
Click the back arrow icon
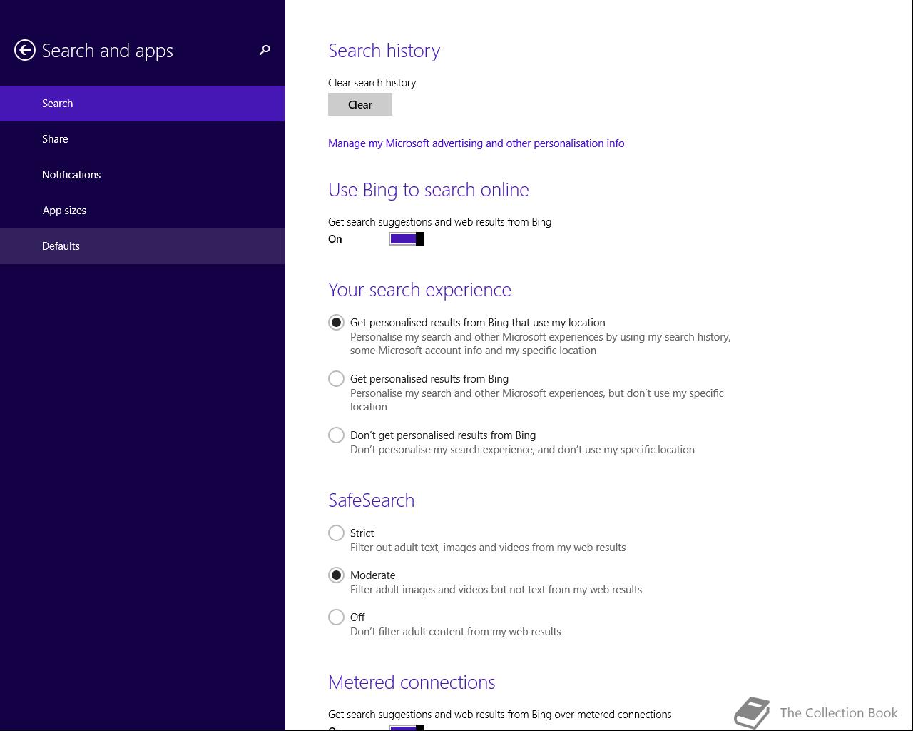[25, 50]
